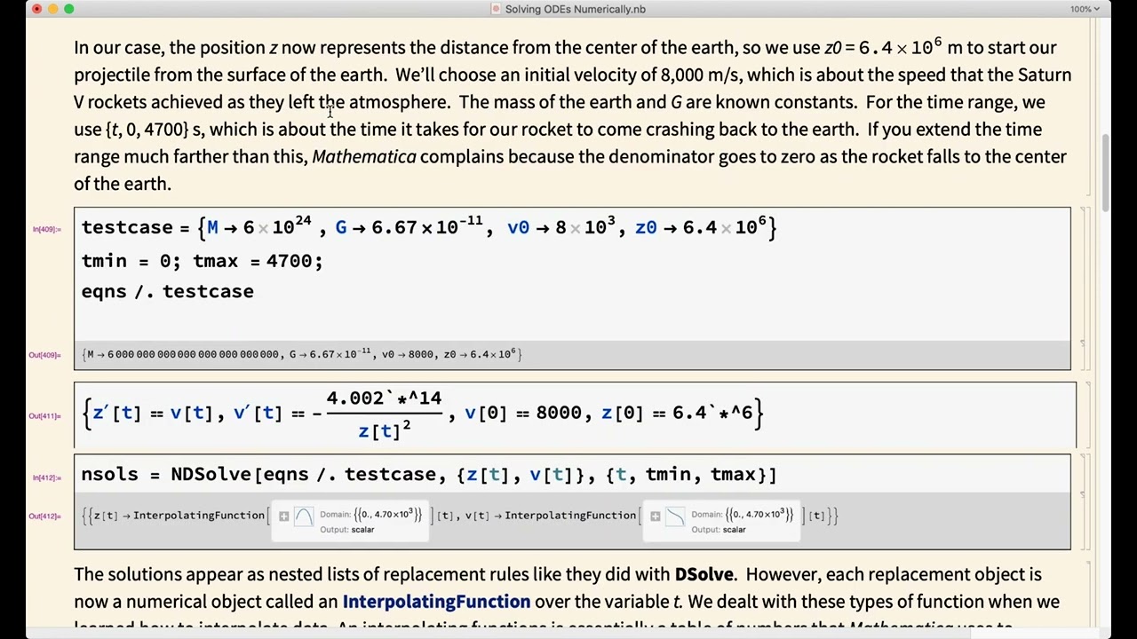Click the v[0] == 8000 initial condition
Screen dimensions: 1137x639
523,413
